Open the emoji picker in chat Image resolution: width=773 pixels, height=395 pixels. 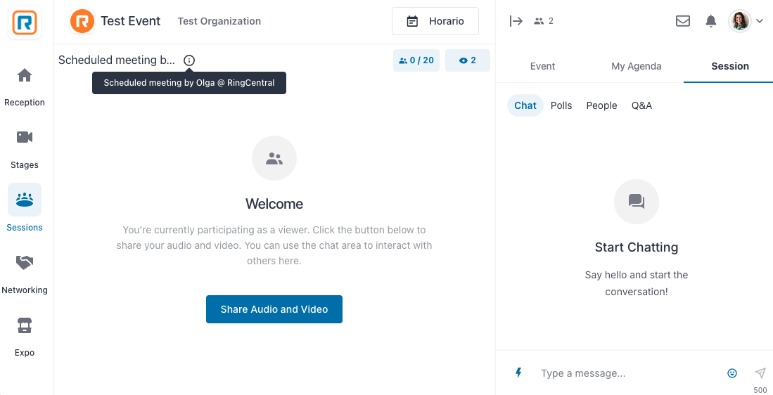tap(732, 373)
